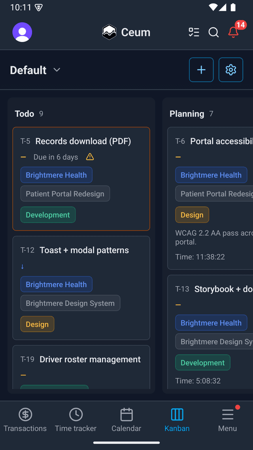Tap the warning triangle on Records download

click(90, 157)
